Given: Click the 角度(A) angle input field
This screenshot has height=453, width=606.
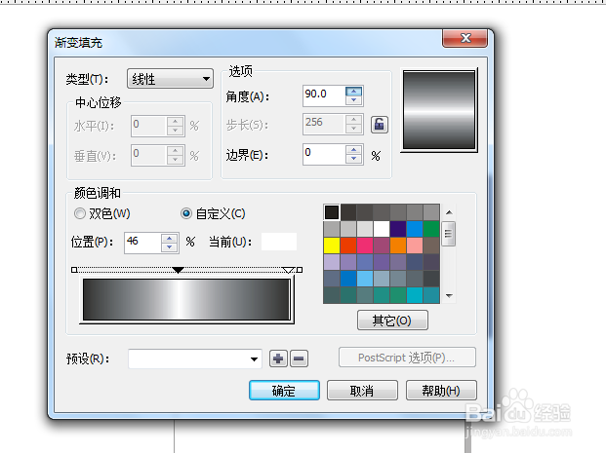Looking at the screenshot, I should [324, 95].
